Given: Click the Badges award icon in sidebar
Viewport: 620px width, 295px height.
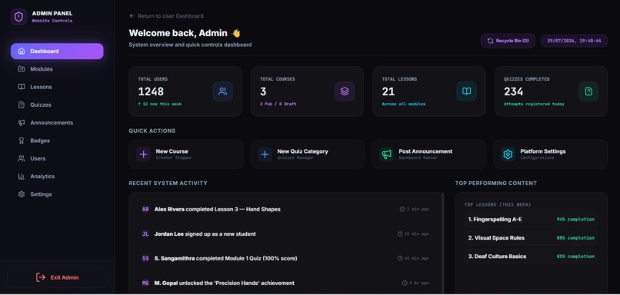Looking at the screenshot, I should 22,141.
